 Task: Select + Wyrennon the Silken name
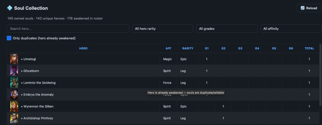(x=37, y=106)
